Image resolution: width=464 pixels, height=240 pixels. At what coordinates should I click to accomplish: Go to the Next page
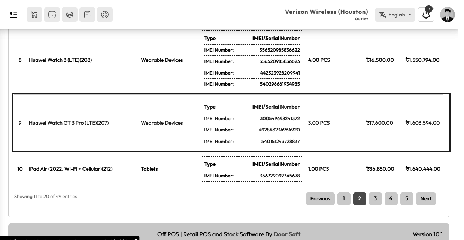[x=426, y=198]
